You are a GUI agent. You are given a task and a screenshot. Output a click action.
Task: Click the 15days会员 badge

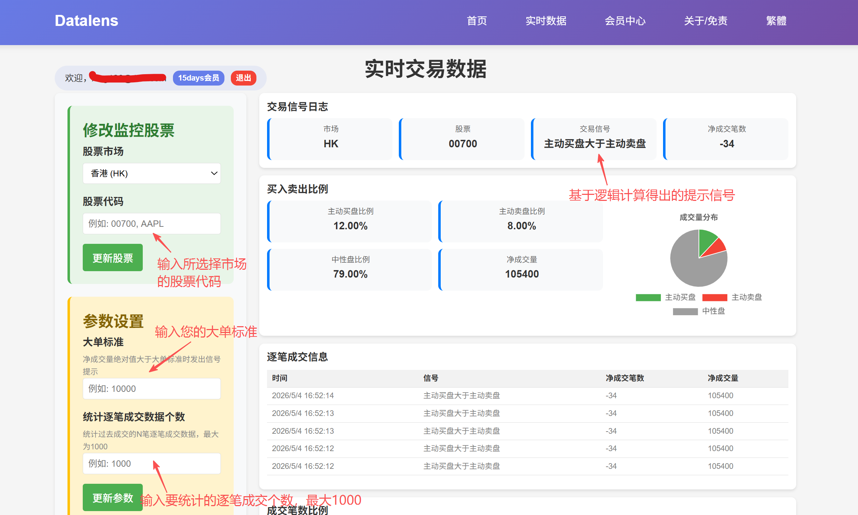coord(199,78)
